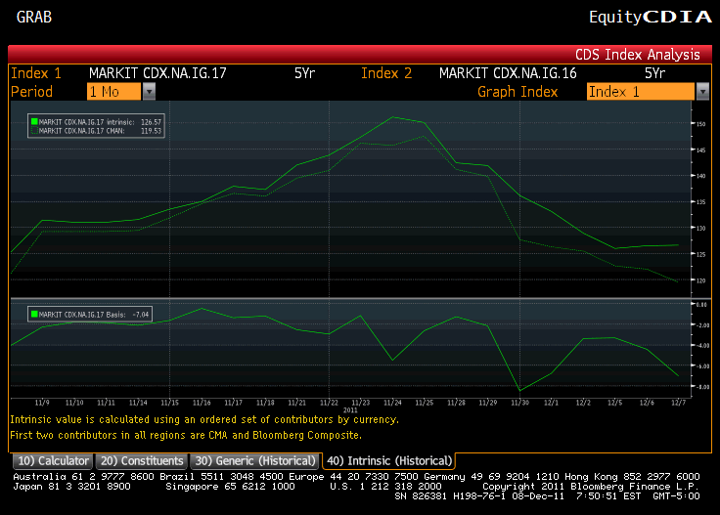Image resolution: width=720 pixels, height=515 pixels.
Task: Click green swatch for CDX.NA.IG.17 intrinsic legend
Action: pos(34,121)
